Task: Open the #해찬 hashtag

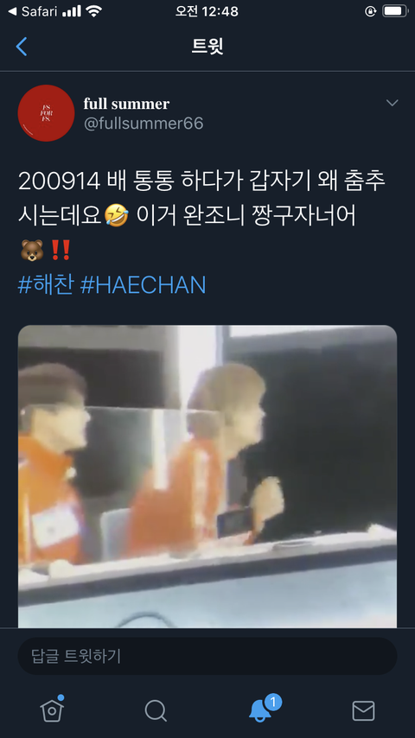Action: pos(46,285)
